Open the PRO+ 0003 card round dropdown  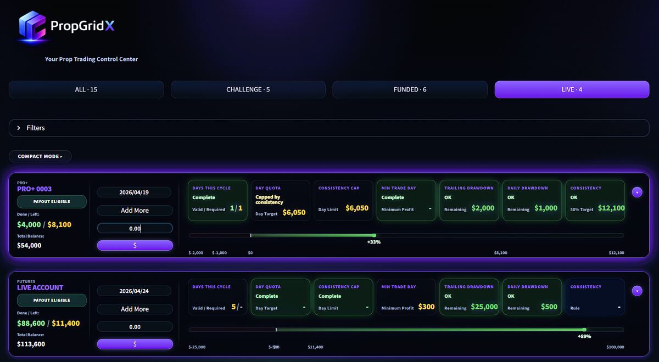[x=637, y=192]
